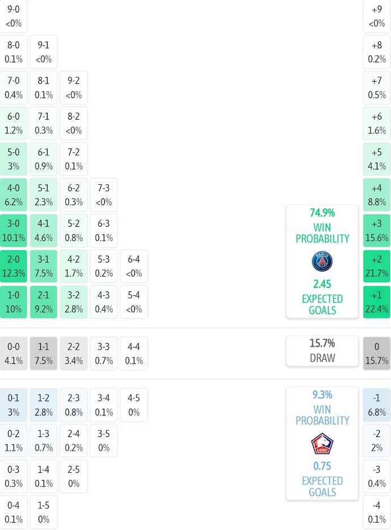Select the 2-0 scoreline cell
The height and width of the screenshot is (530, 391).
coord(14,266)
